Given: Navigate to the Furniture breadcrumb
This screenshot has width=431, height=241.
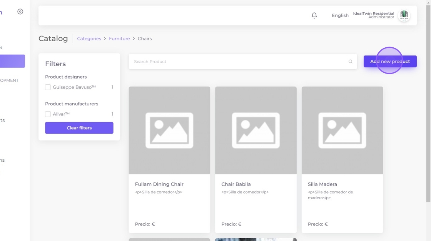Looking at the screenshot, I should (119, 38).
